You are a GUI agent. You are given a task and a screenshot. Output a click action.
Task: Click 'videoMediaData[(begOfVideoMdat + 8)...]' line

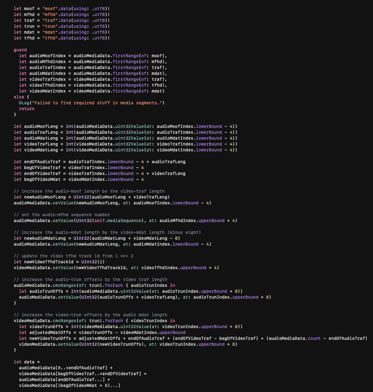(69, 386)
